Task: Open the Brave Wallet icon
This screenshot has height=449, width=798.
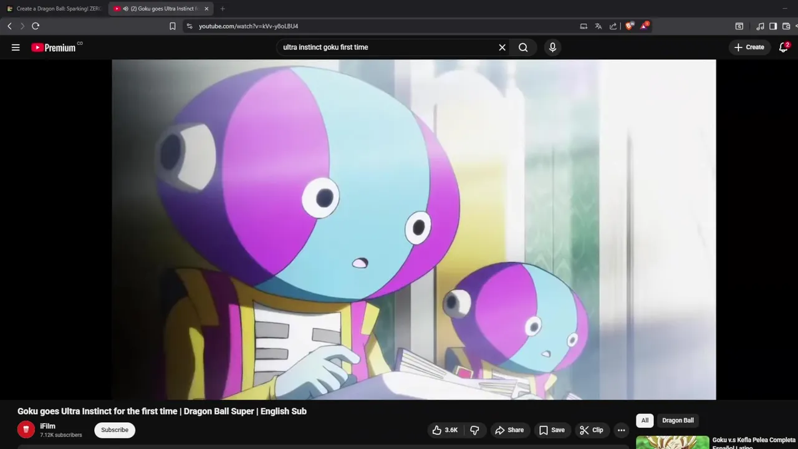Action: [x=786, y=26]
